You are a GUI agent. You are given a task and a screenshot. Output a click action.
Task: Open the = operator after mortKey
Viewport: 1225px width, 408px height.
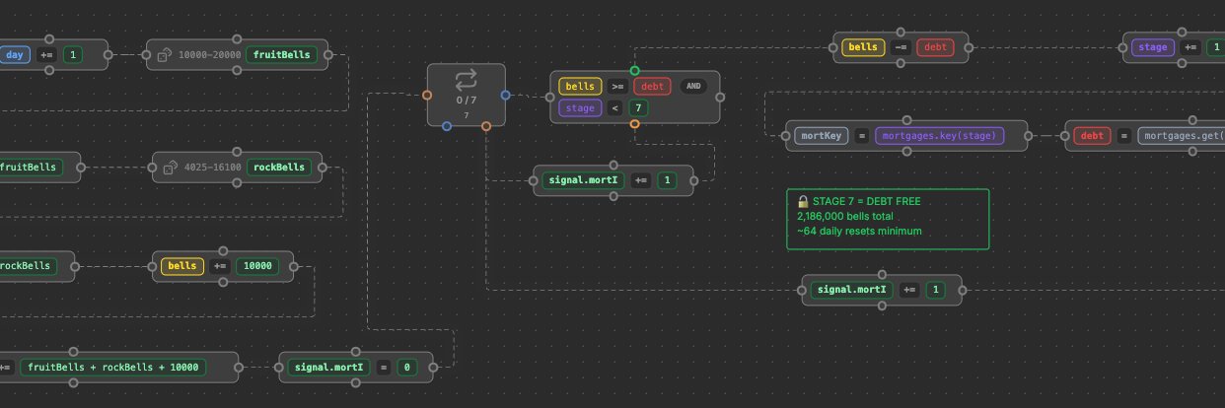pyautogui.click(x=861, y=136)
